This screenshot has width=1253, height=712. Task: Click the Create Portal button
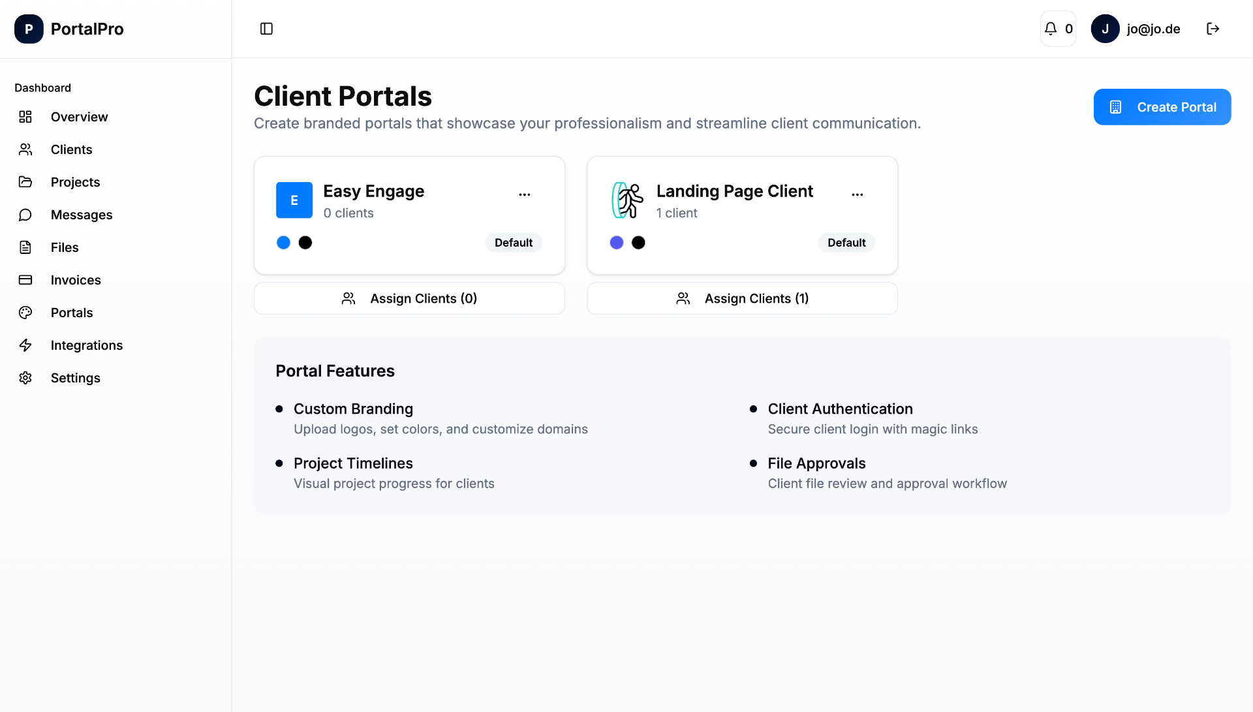click(1162, 106)
